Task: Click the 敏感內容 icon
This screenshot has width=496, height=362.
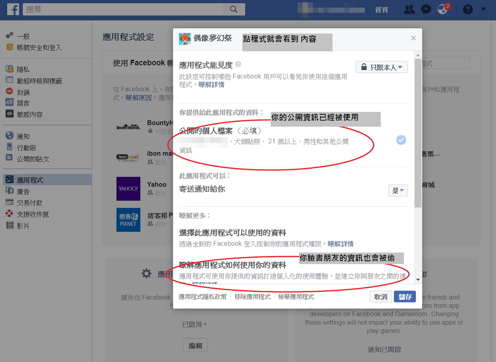Action: (10, 114)
